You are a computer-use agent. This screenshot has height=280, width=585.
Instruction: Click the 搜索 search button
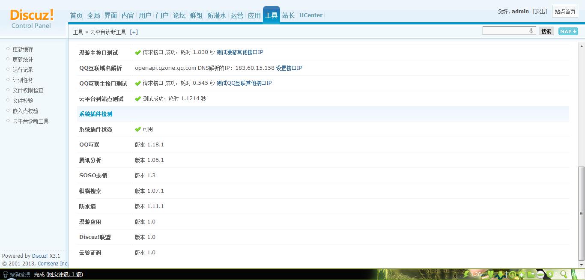pos(546,31)
